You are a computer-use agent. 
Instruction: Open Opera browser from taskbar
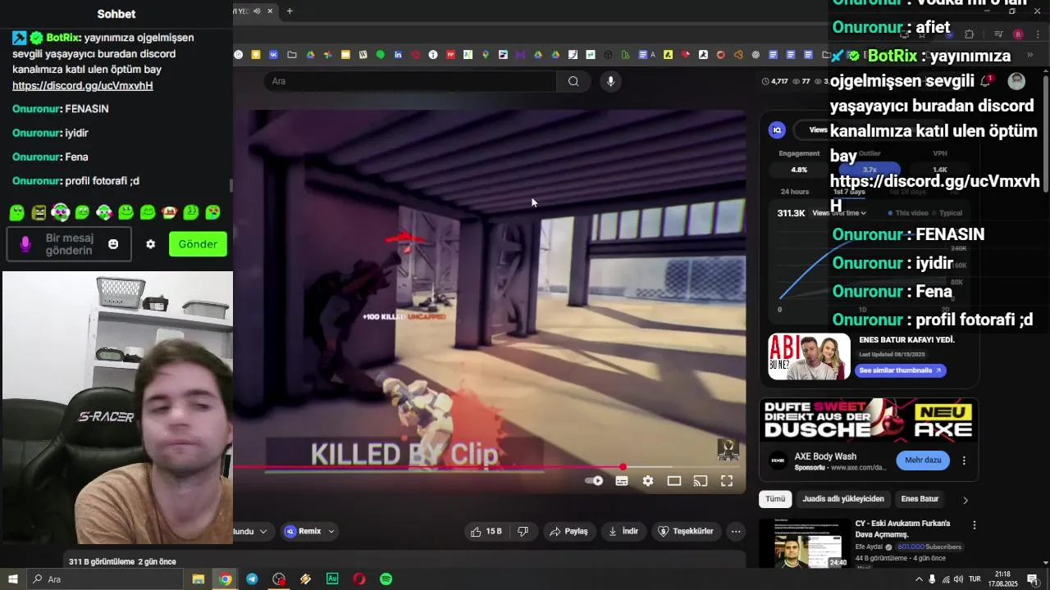(x=359, y=579)
